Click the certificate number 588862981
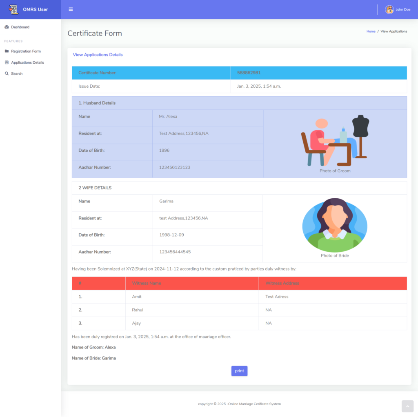418x417 pixels. pyautogui.click(x=249, y=73)
